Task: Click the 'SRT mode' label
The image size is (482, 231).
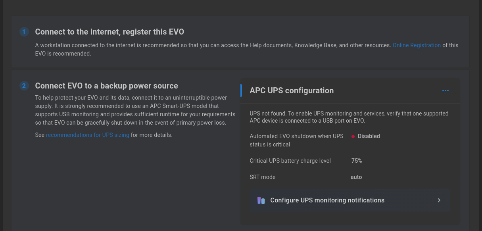Action: pyautogui.click(x=263, y=177)
